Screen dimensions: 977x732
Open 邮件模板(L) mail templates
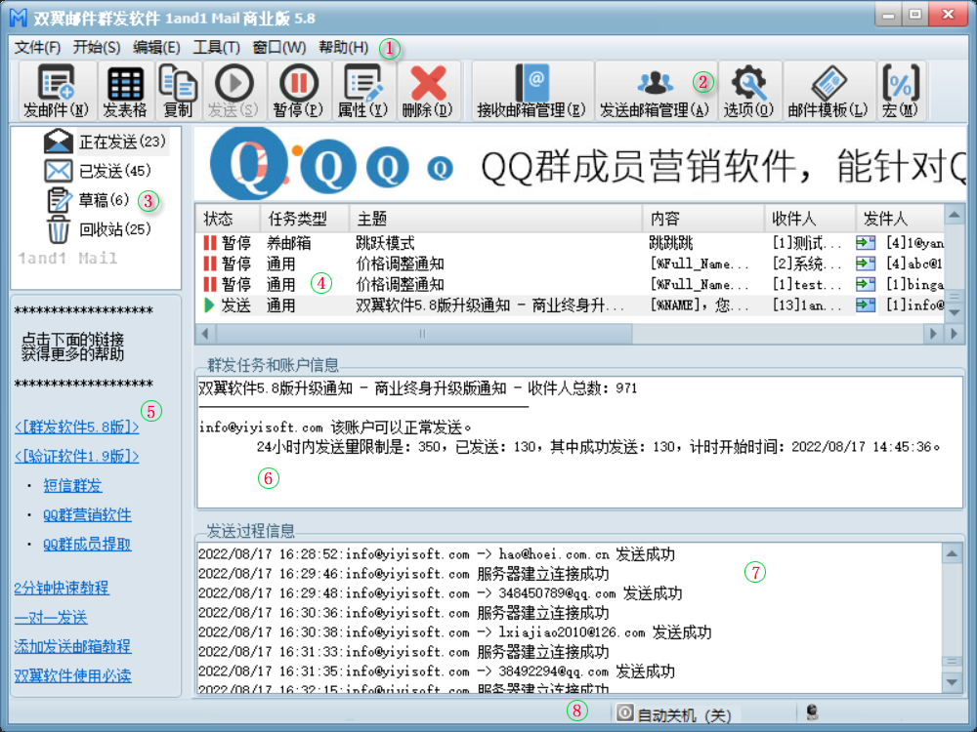(x=828, y=91)
